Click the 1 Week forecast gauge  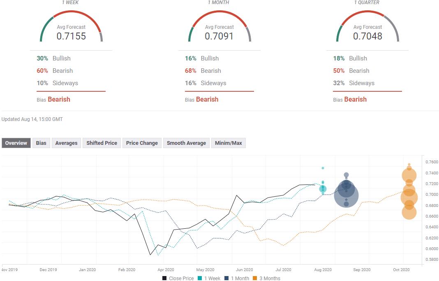click(x=71, y=29)
